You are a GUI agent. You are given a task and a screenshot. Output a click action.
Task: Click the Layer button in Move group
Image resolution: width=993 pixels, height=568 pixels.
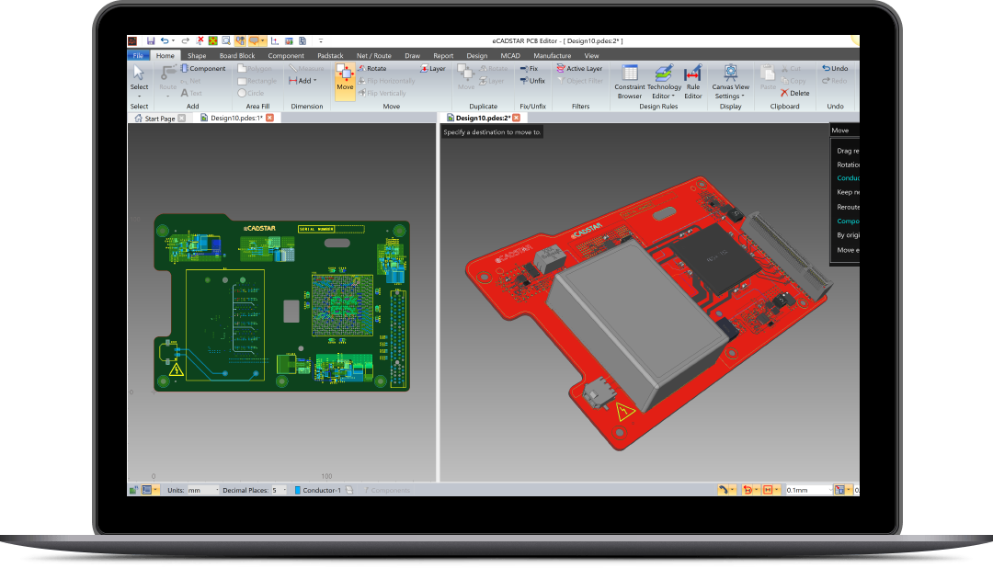[x=432, y=68]
